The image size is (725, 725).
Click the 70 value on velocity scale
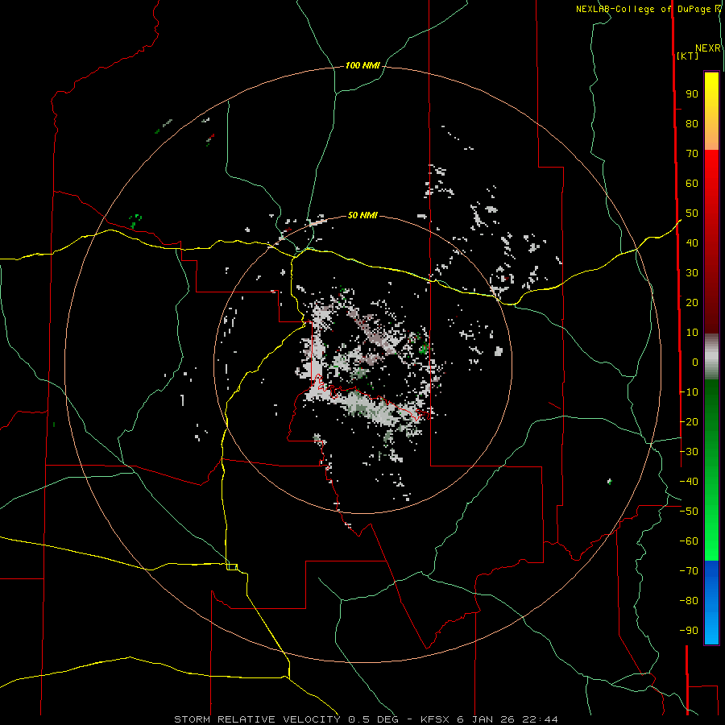[x=692, y=154]
